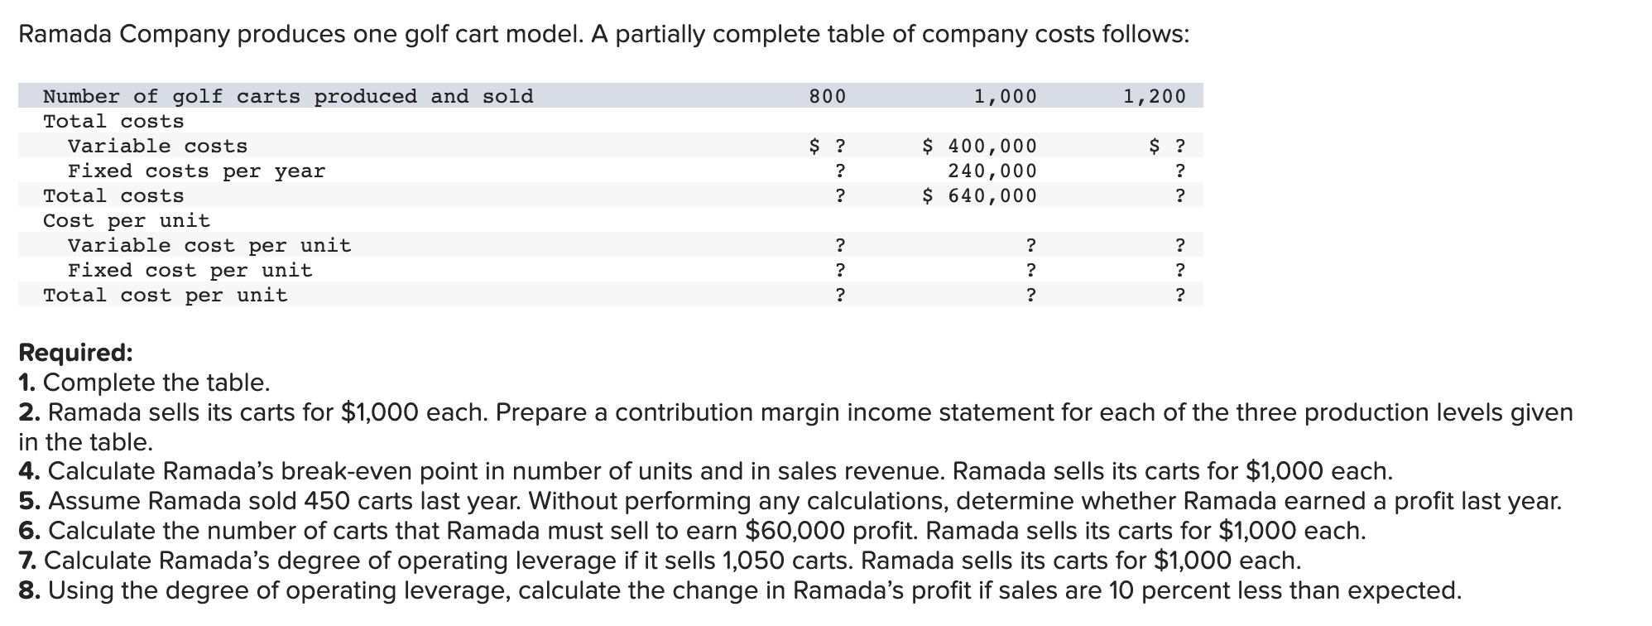The height and width of the screenshot is (626, 1652).
Task: Click the Cost per unit heading
Action: tap(127, 221)
